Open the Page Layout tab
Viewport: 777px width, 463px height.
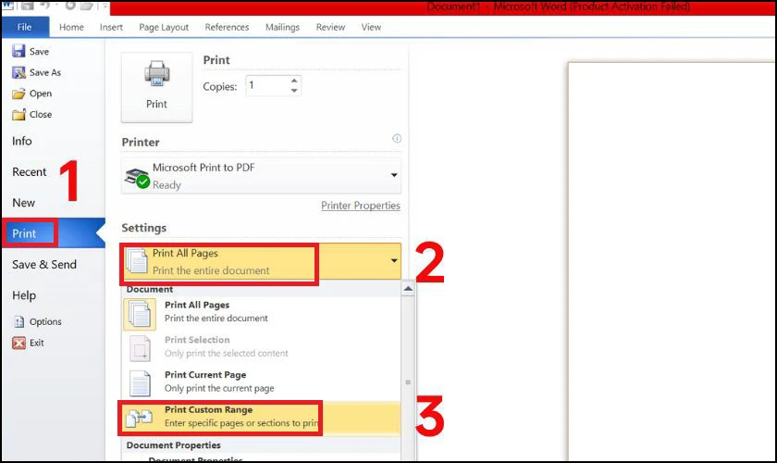coord(164,27)
